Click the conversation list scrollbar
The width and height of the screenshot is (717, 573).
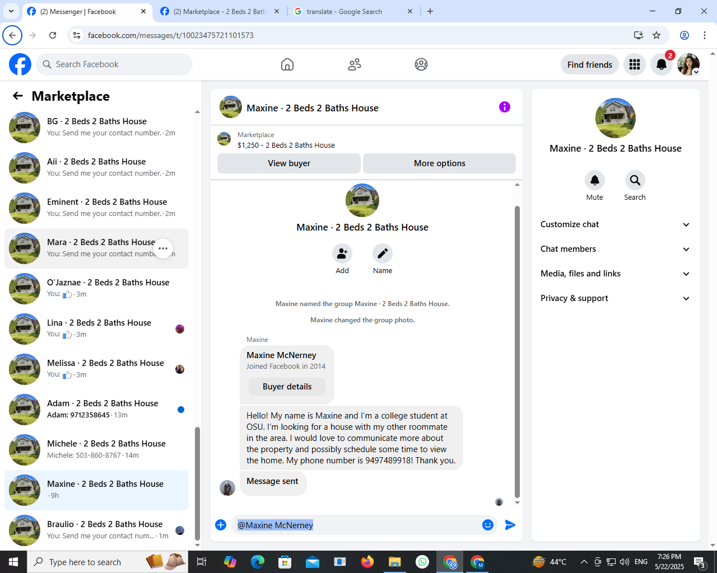tap(197, 483)
